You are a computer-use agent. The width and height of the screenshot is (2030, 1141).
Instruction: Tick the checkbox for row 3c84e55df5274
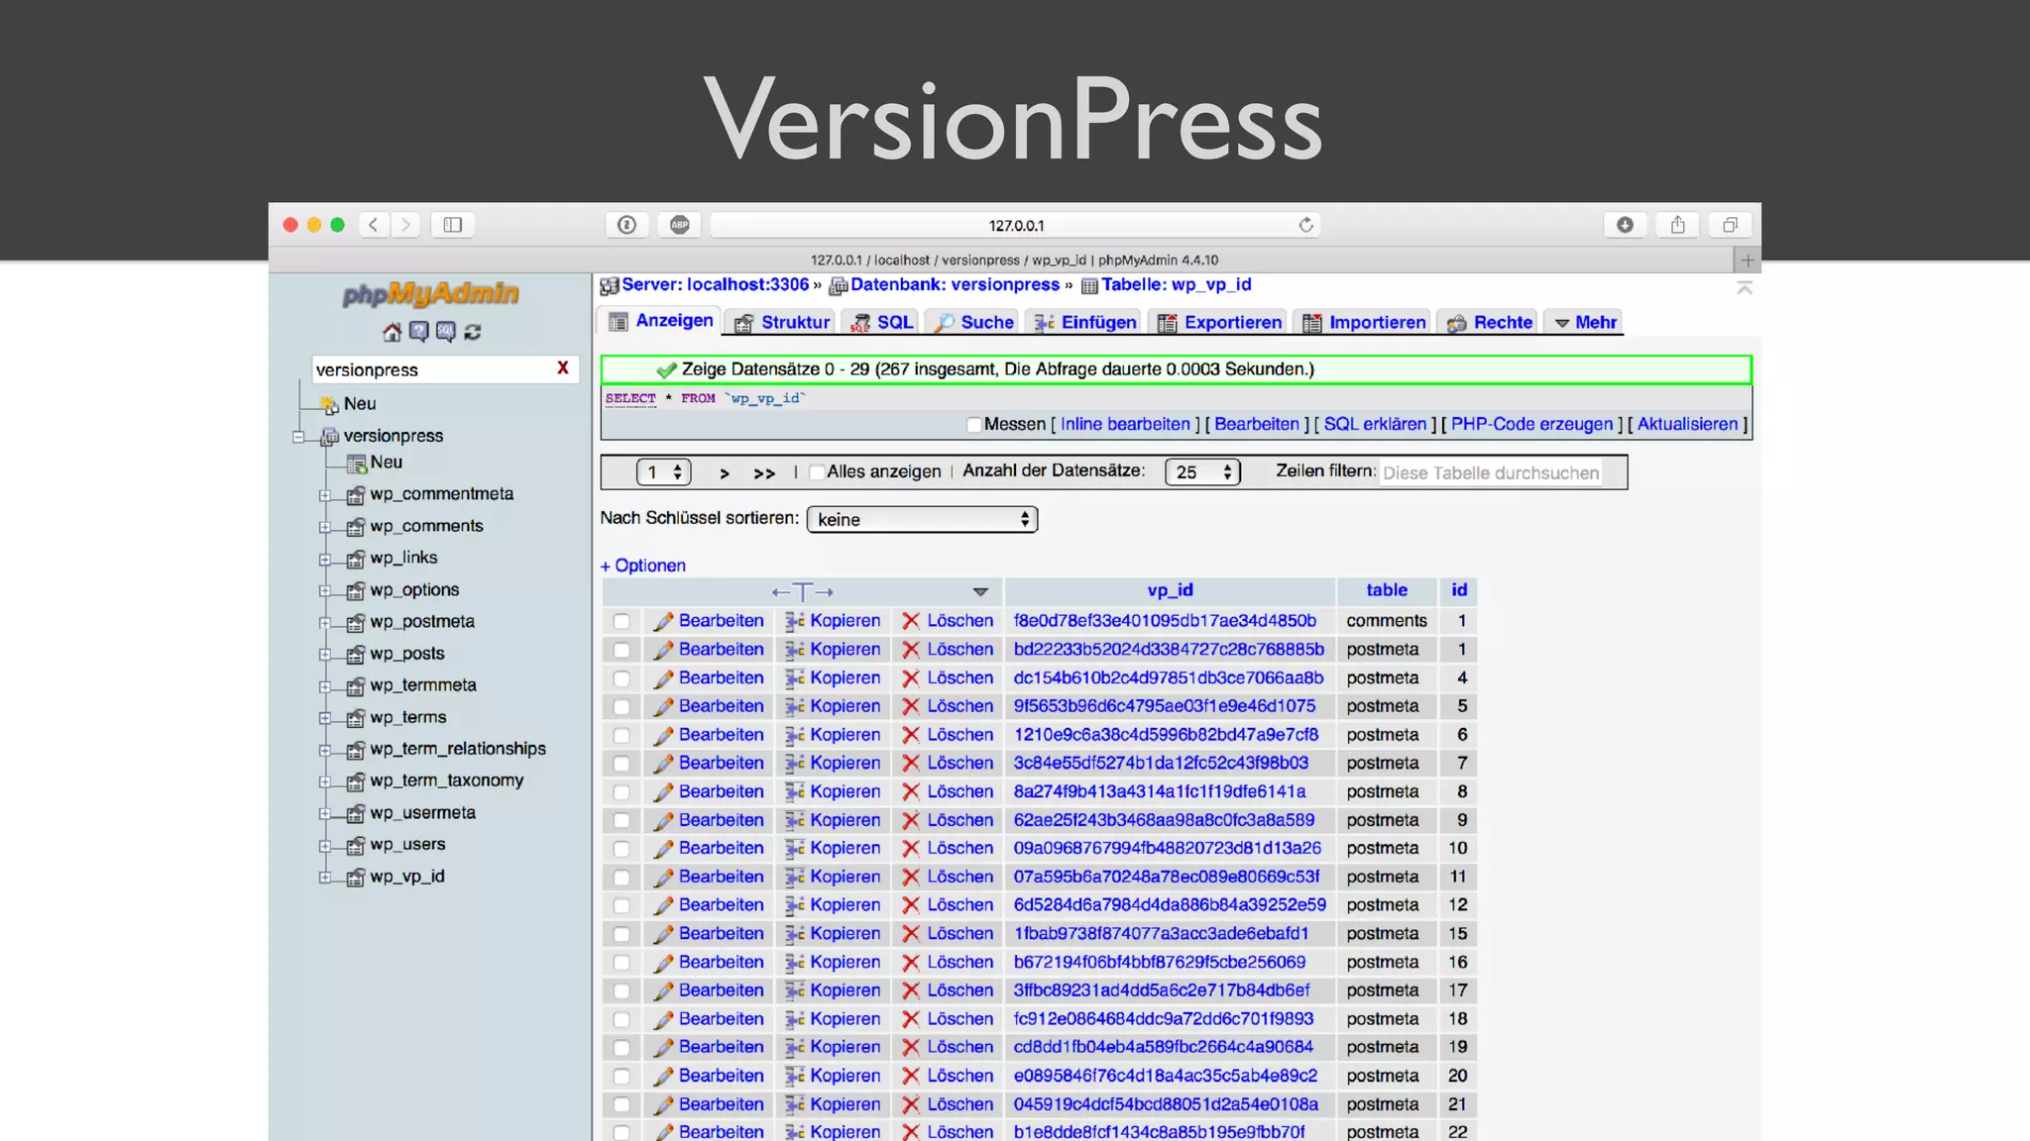point(621,764)
